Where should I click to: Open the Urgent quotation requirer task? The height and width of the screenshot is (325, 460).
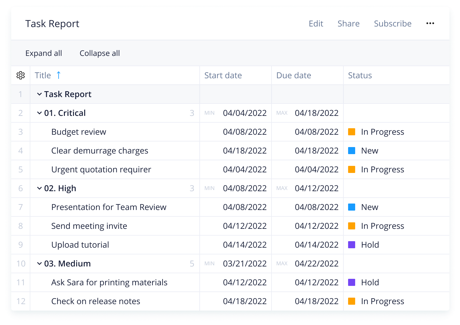[x=101, y=169]
